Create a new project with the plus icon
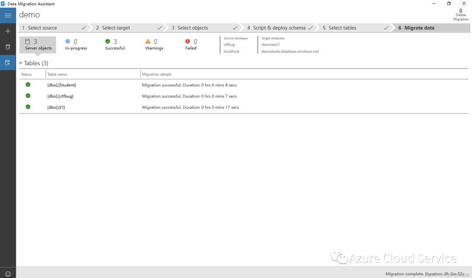Screen dimensions: 472x278 click(x=8, y=31)
